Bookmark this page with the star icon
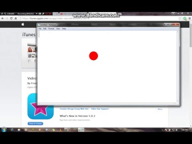The image size is (192, 144). 180,18
